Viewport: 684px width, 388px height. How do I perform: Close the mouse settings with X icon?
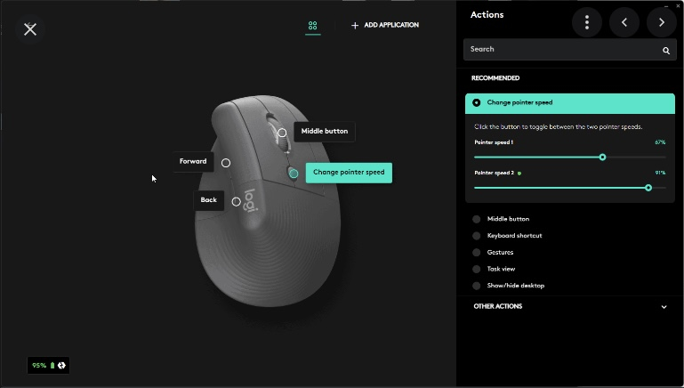(x=30, y=29)
